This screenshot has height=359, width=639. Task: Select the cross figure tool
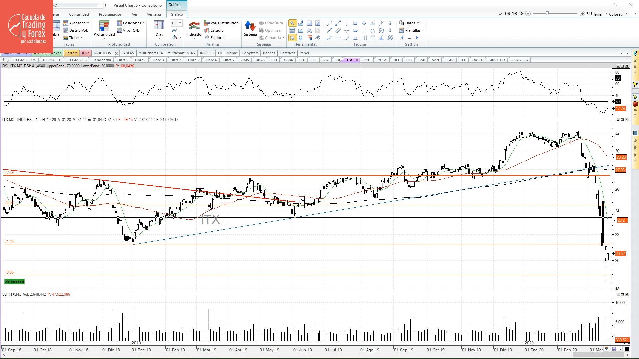coord(347,30)
